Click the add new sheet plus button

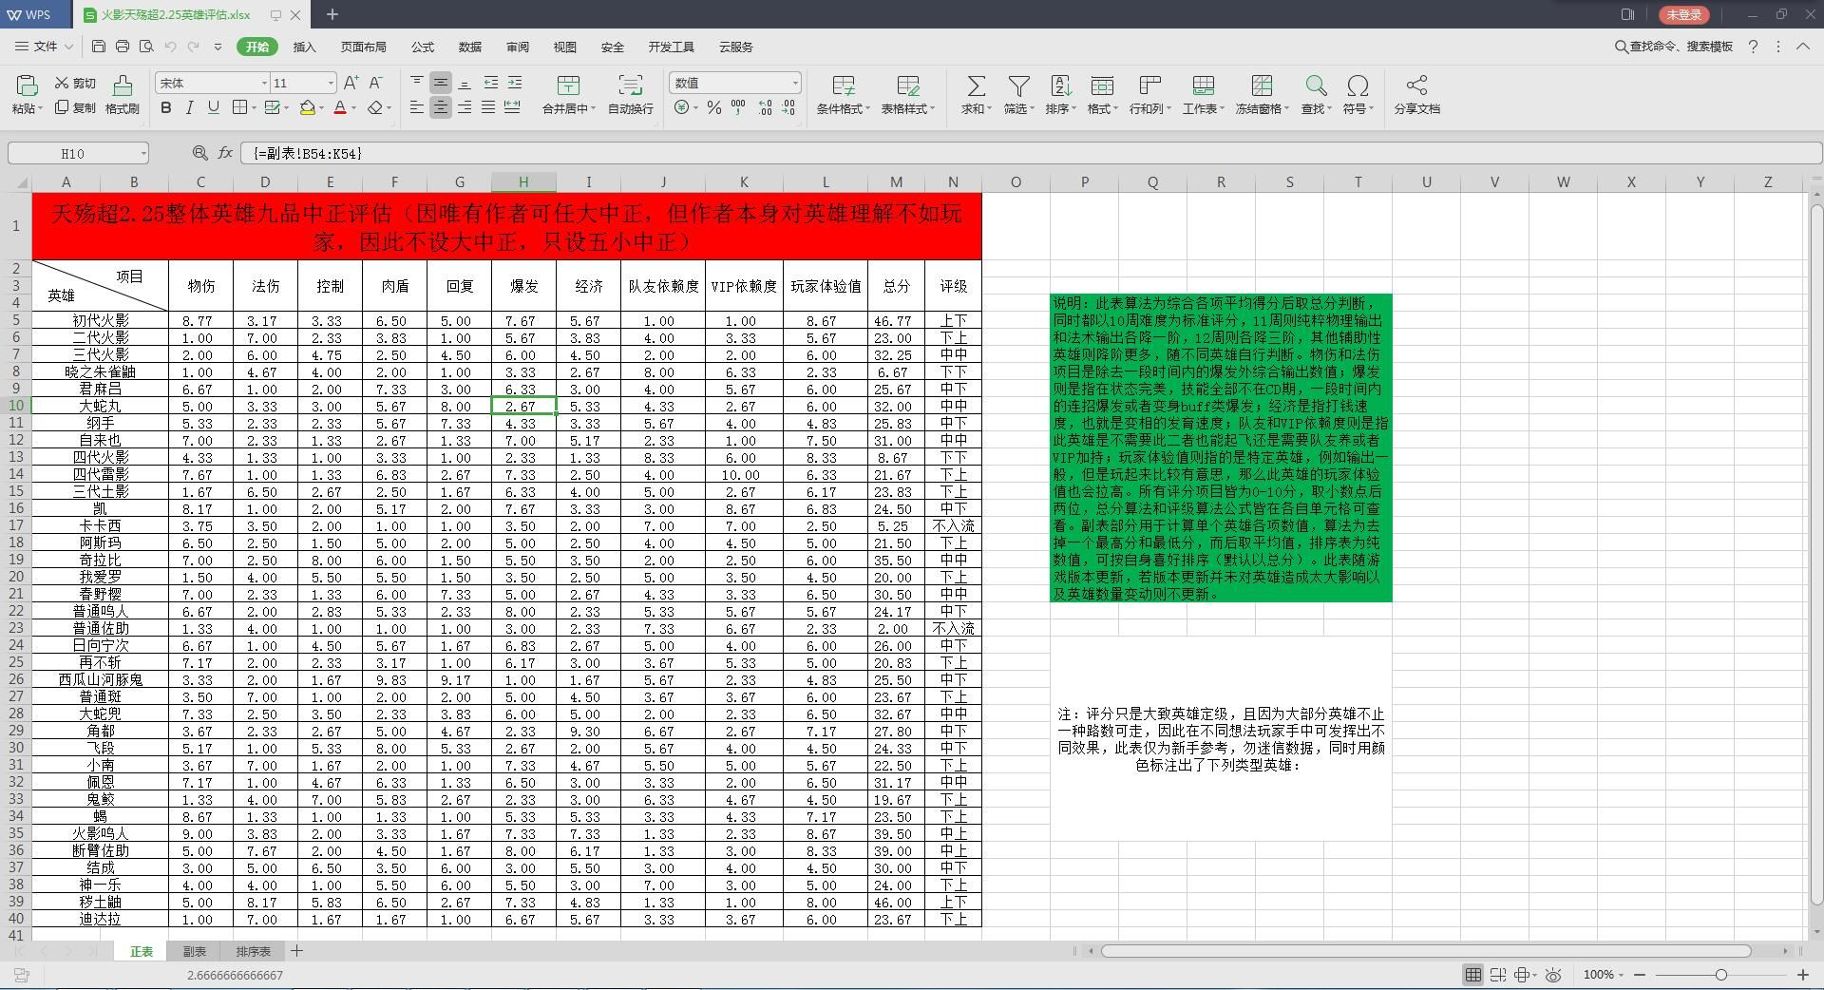tap(296, 950)
